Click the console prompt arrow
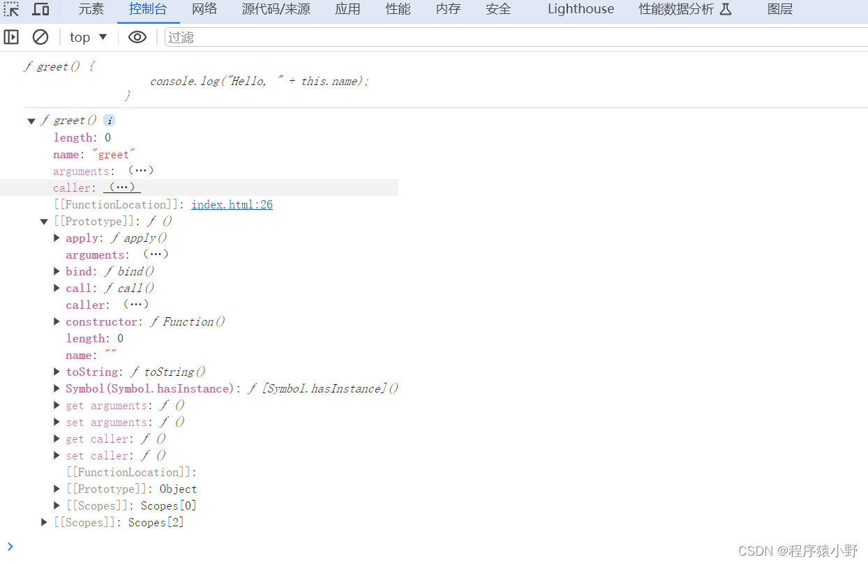868x564 pixels. (10, 546)
